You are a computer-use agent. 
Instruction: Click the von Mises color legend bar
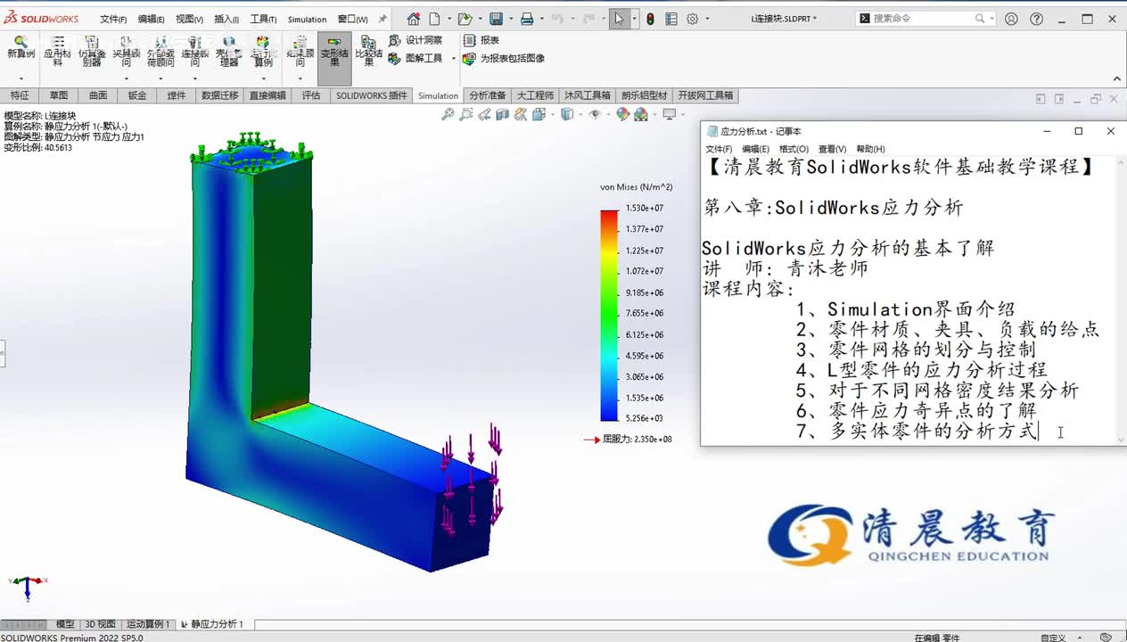point(609,316)
